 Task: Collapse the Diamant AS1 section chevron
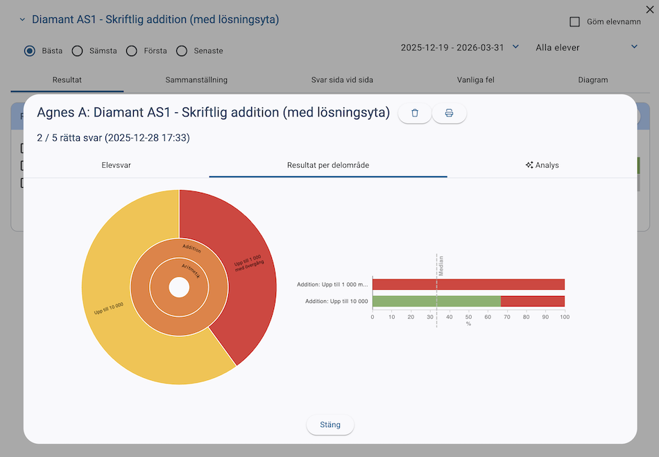[x=22, y=20]
